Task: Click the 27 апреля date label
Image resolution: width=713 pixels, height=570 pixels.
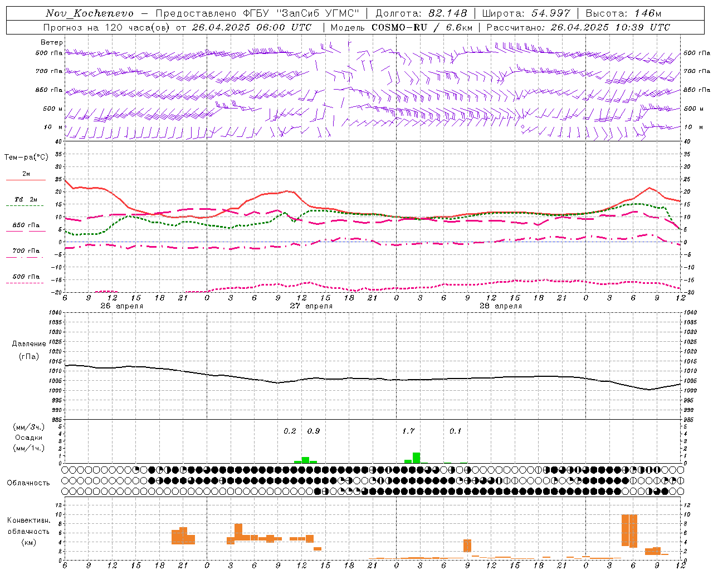Action: (311, 306)
